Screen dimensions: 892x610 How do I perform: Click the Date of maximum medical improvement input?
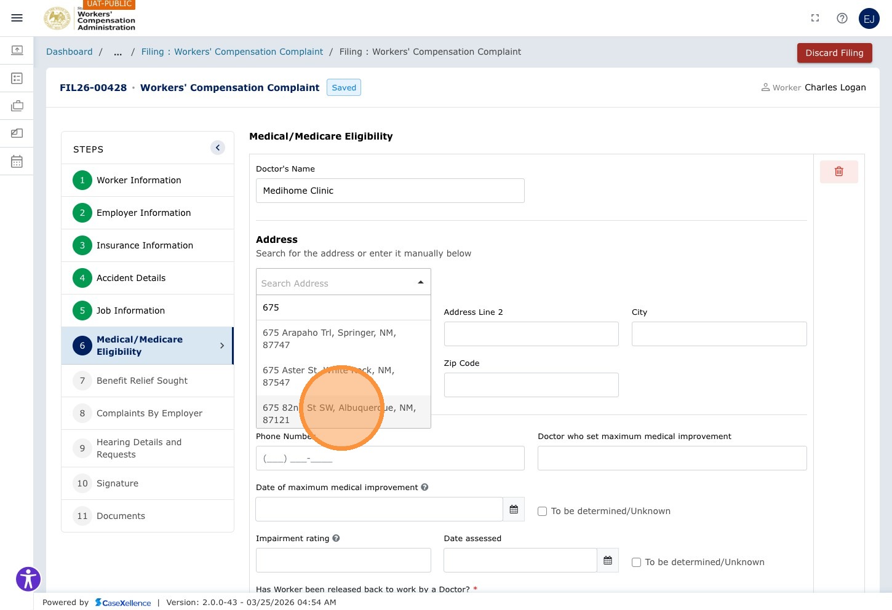pos(379,509)
